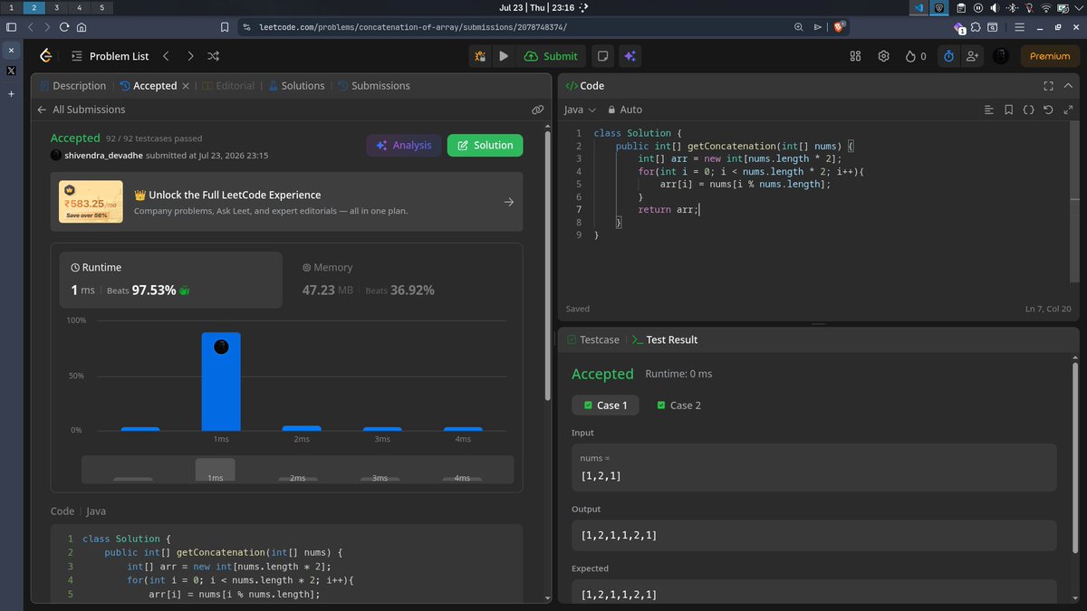Screen dimensions: 1087x611
Task: Click the debugger bug icon
Action: point(480,56)
